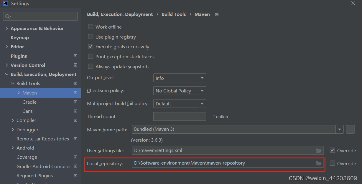Click project-level icon next to Required Plugins
Viewport: 362px width, 184px height.
(x=75, y=175)
